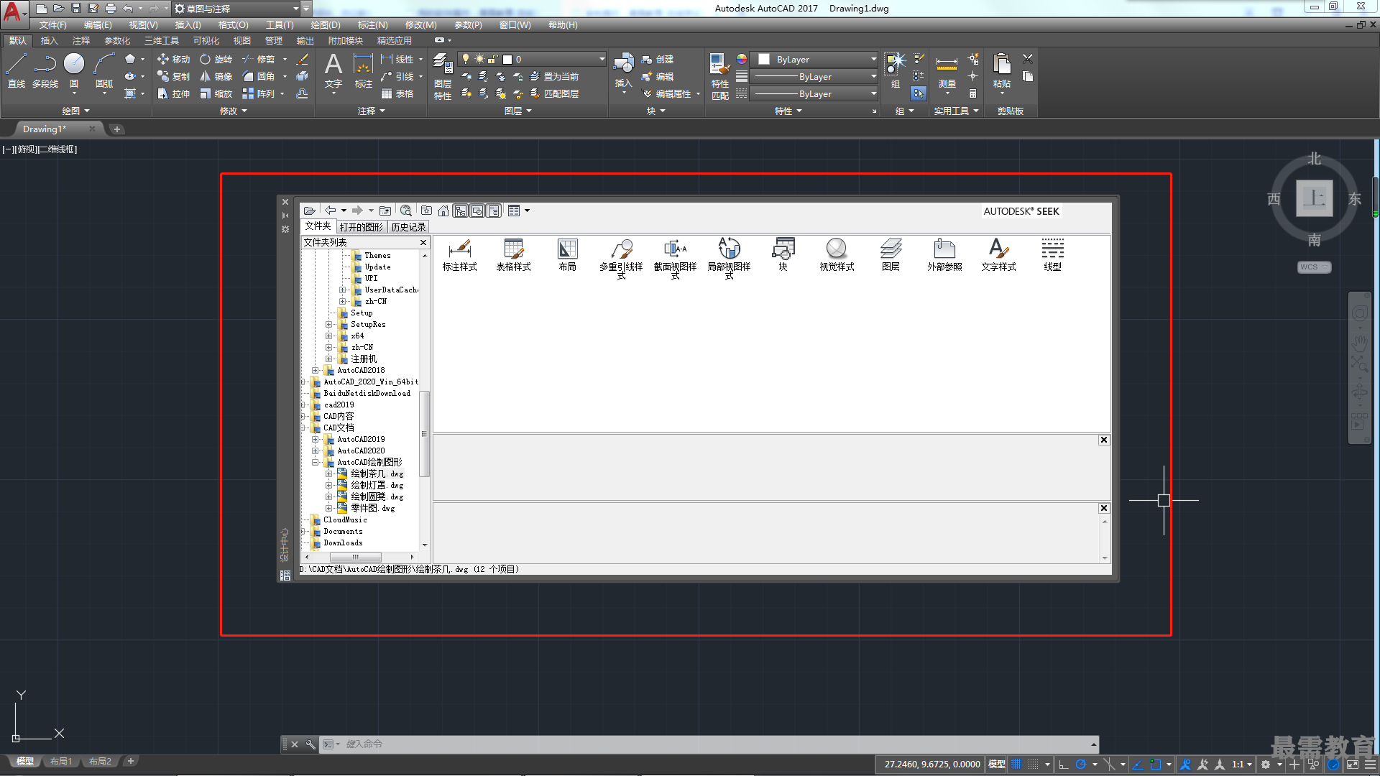
Task: Open 图层 item in Design Center
Action: pos(891,255)
